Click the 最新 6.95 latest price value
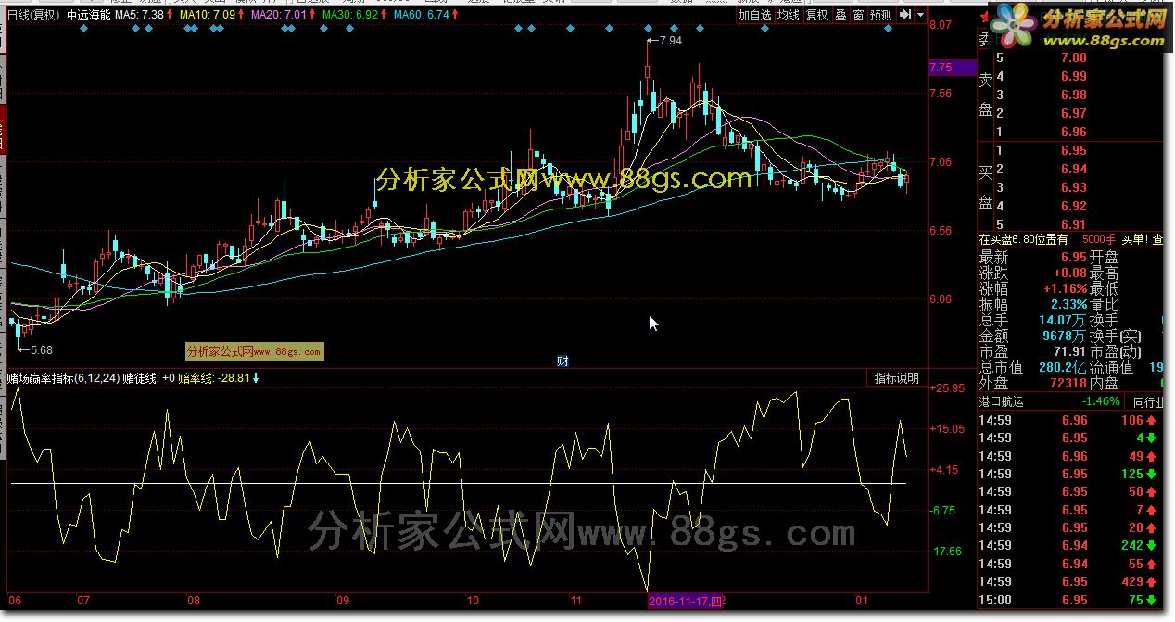This screenshot has height=622, width=1175. click(1074, 258)
